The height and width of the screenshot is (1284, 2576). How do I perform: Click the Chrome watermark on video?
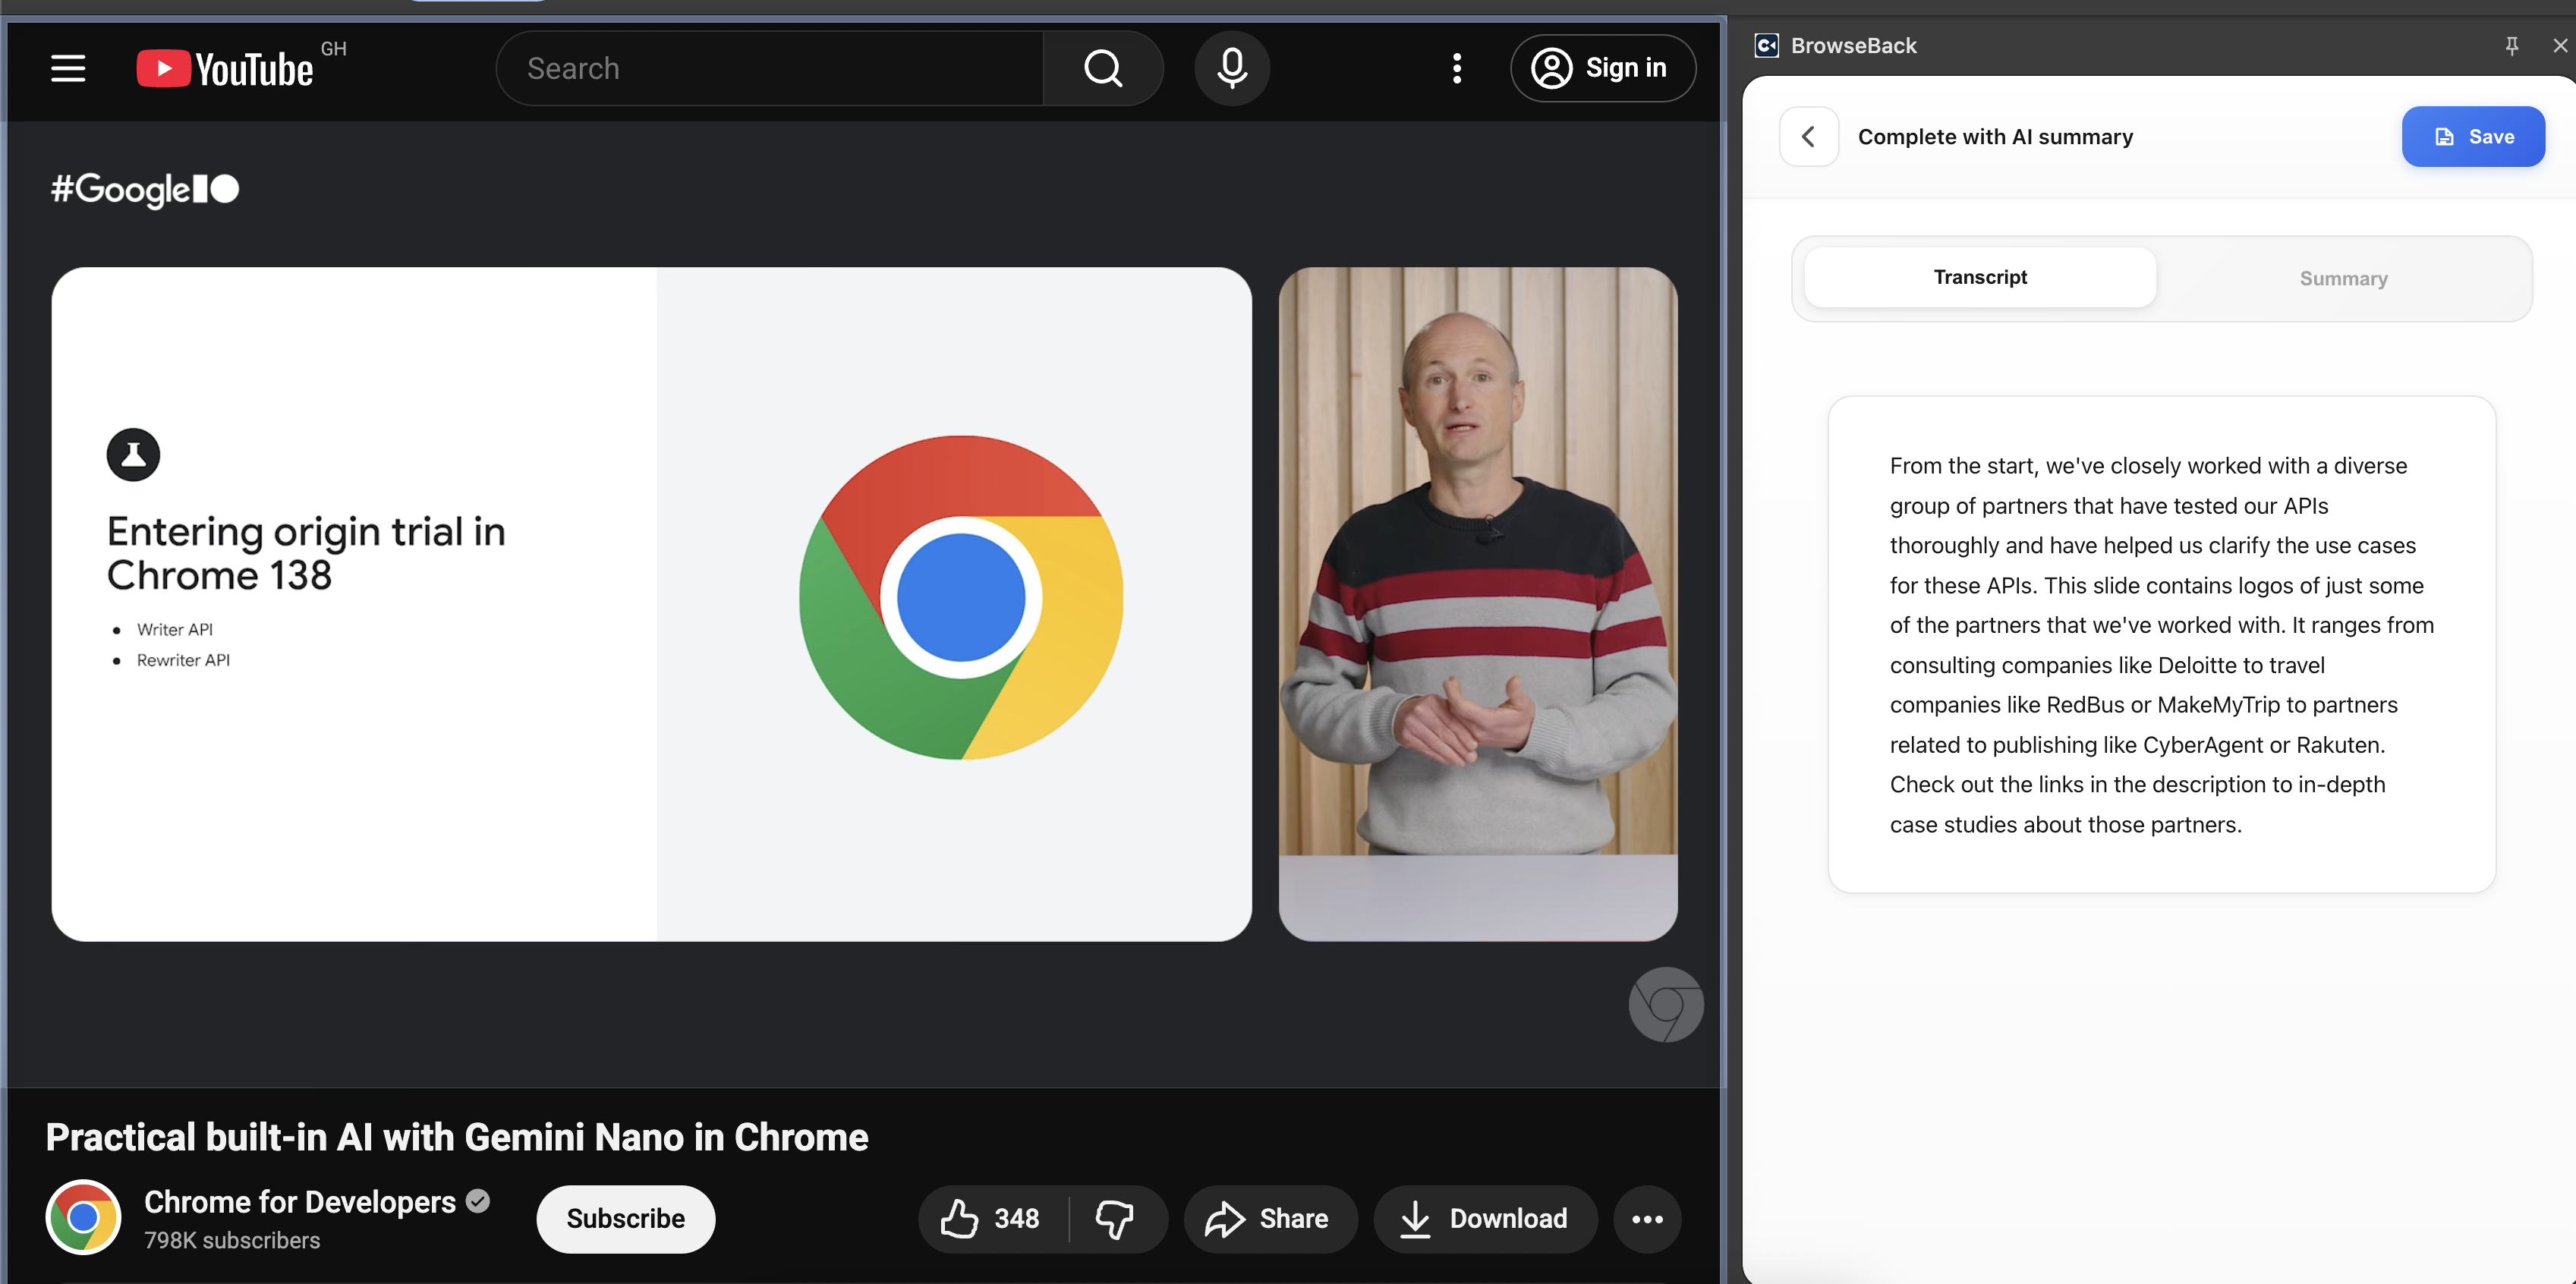tap(1665, 1004)
